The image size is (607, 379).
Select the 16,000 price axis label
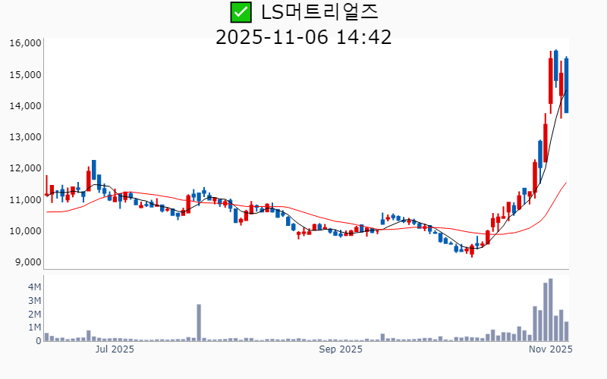click(x=25, y=43)
